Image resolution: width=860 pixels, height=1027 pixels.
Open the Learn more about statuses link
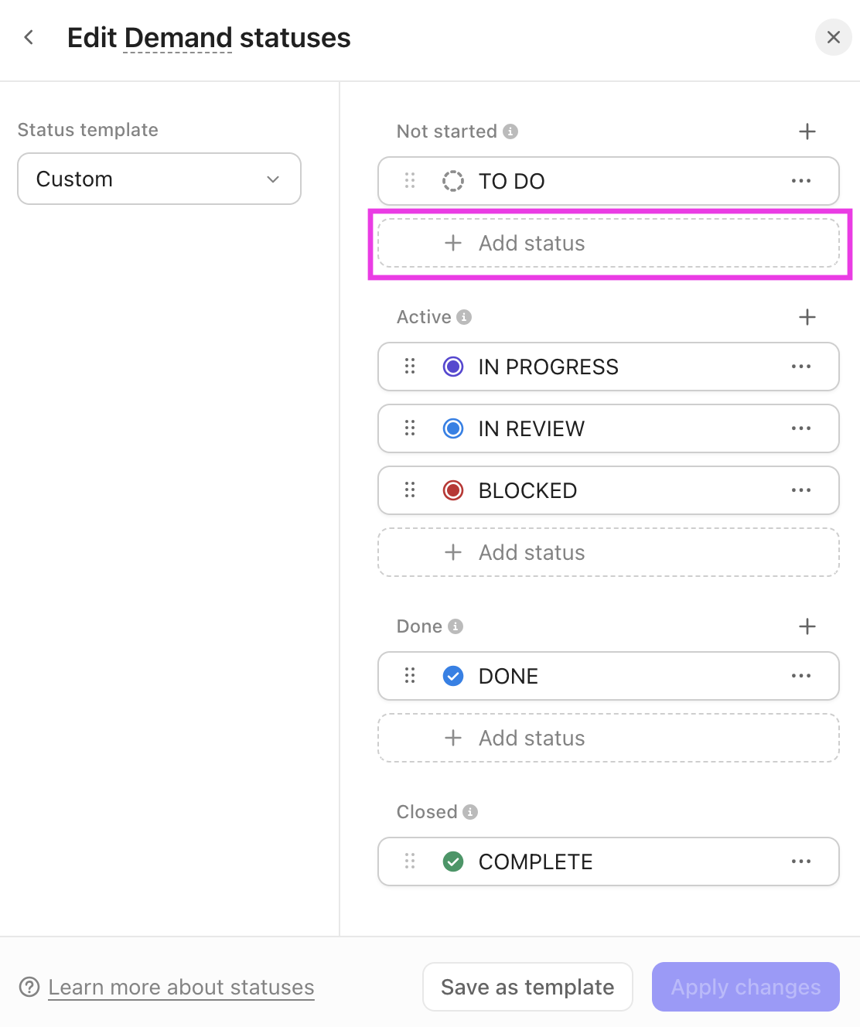(181, 987)
